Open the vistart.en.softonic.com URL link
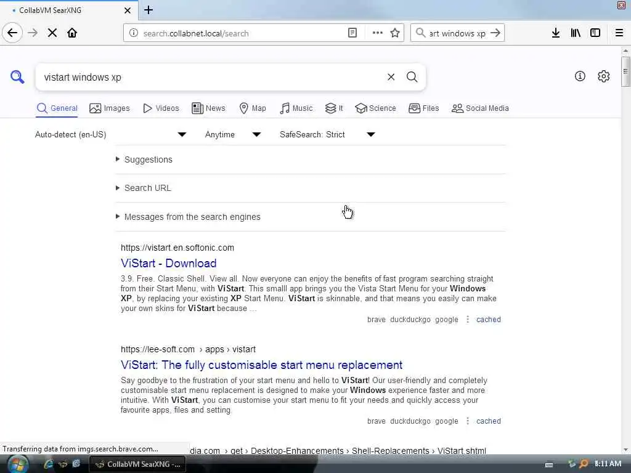Viewport: 631px width, 473px height. click(177, 248)
